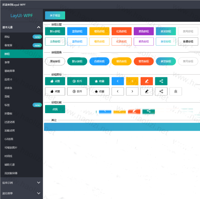The height and width of the screenshot is (199, 200).
Task: Click the 关于项目 header button
Action: point(55,15)
